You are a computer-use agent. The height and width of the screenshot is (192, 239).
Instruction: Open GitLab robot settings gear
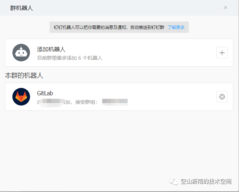point(222,97)
